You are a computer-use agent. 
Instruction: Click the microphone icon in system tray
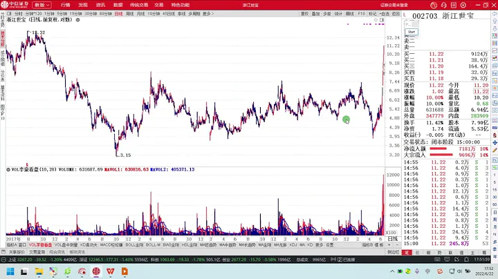pyautogui.click(x=417, y=271)
